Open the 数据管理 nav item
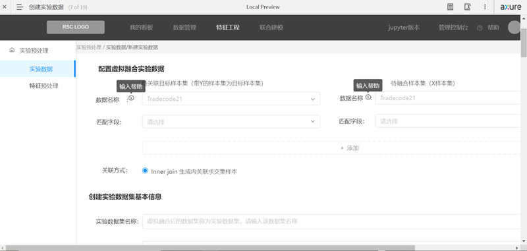 point(184,28)
